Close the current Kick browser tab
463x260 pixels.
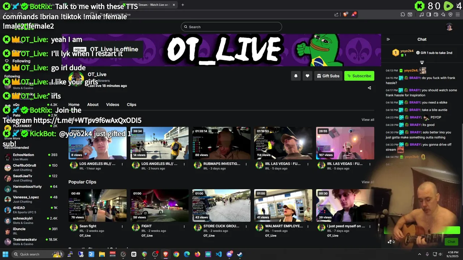(x=174, y=5)
